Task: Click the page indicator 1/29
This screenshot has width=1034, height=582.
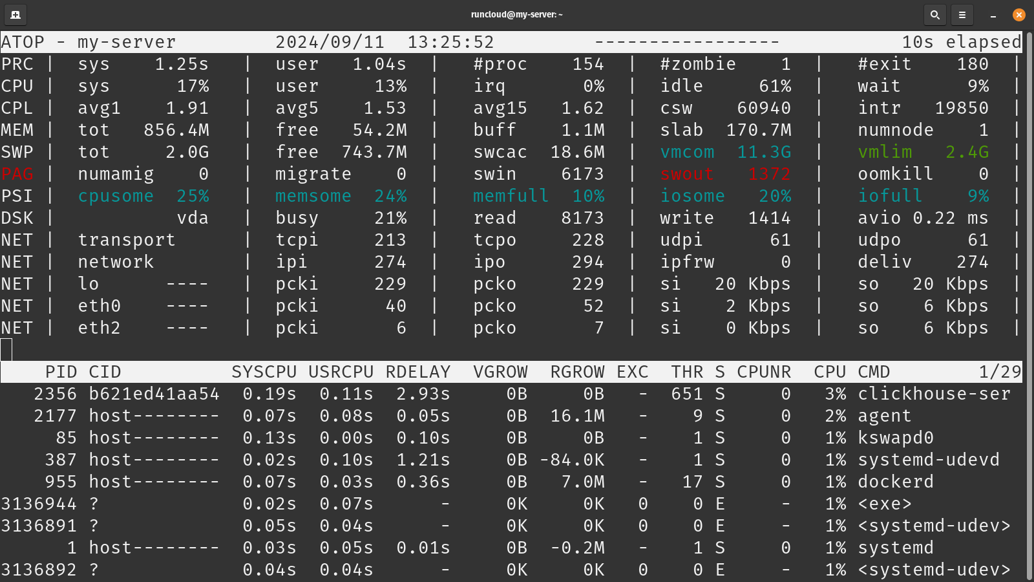Action: pyautogui.click(x=1000, y=372)
